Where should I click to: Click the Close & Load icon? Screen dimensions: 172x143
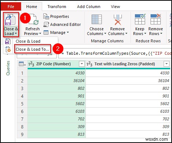(11, 20)
